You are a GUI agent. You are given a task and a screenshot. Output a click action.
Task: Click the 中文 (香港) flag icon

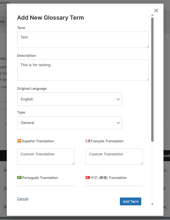coord(88,177)
